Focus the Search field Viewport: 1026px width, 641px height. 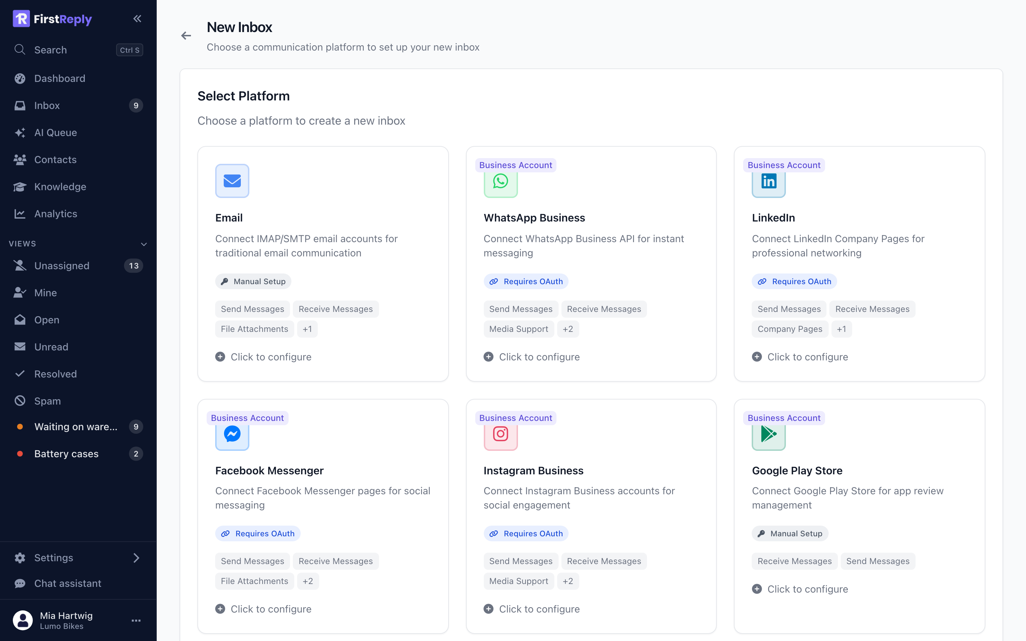click(78, 50)
